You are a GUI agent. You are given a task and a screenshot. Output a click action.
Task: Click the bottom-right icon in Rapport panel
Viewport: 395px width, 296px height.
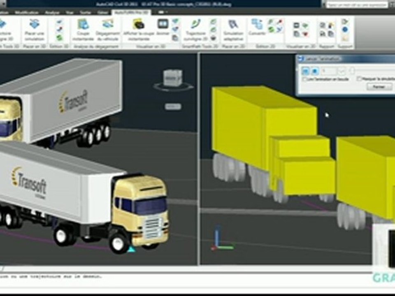coord(331,34)
